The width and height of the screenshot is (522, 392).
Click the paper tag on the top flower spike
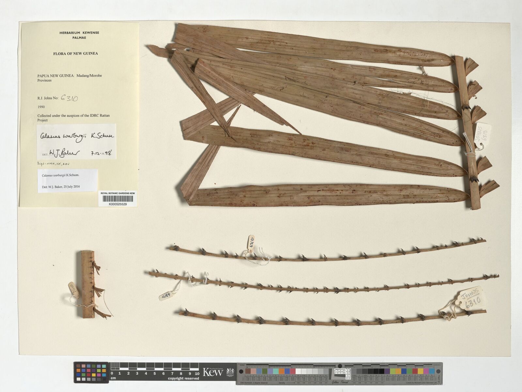tap(251, 243)
